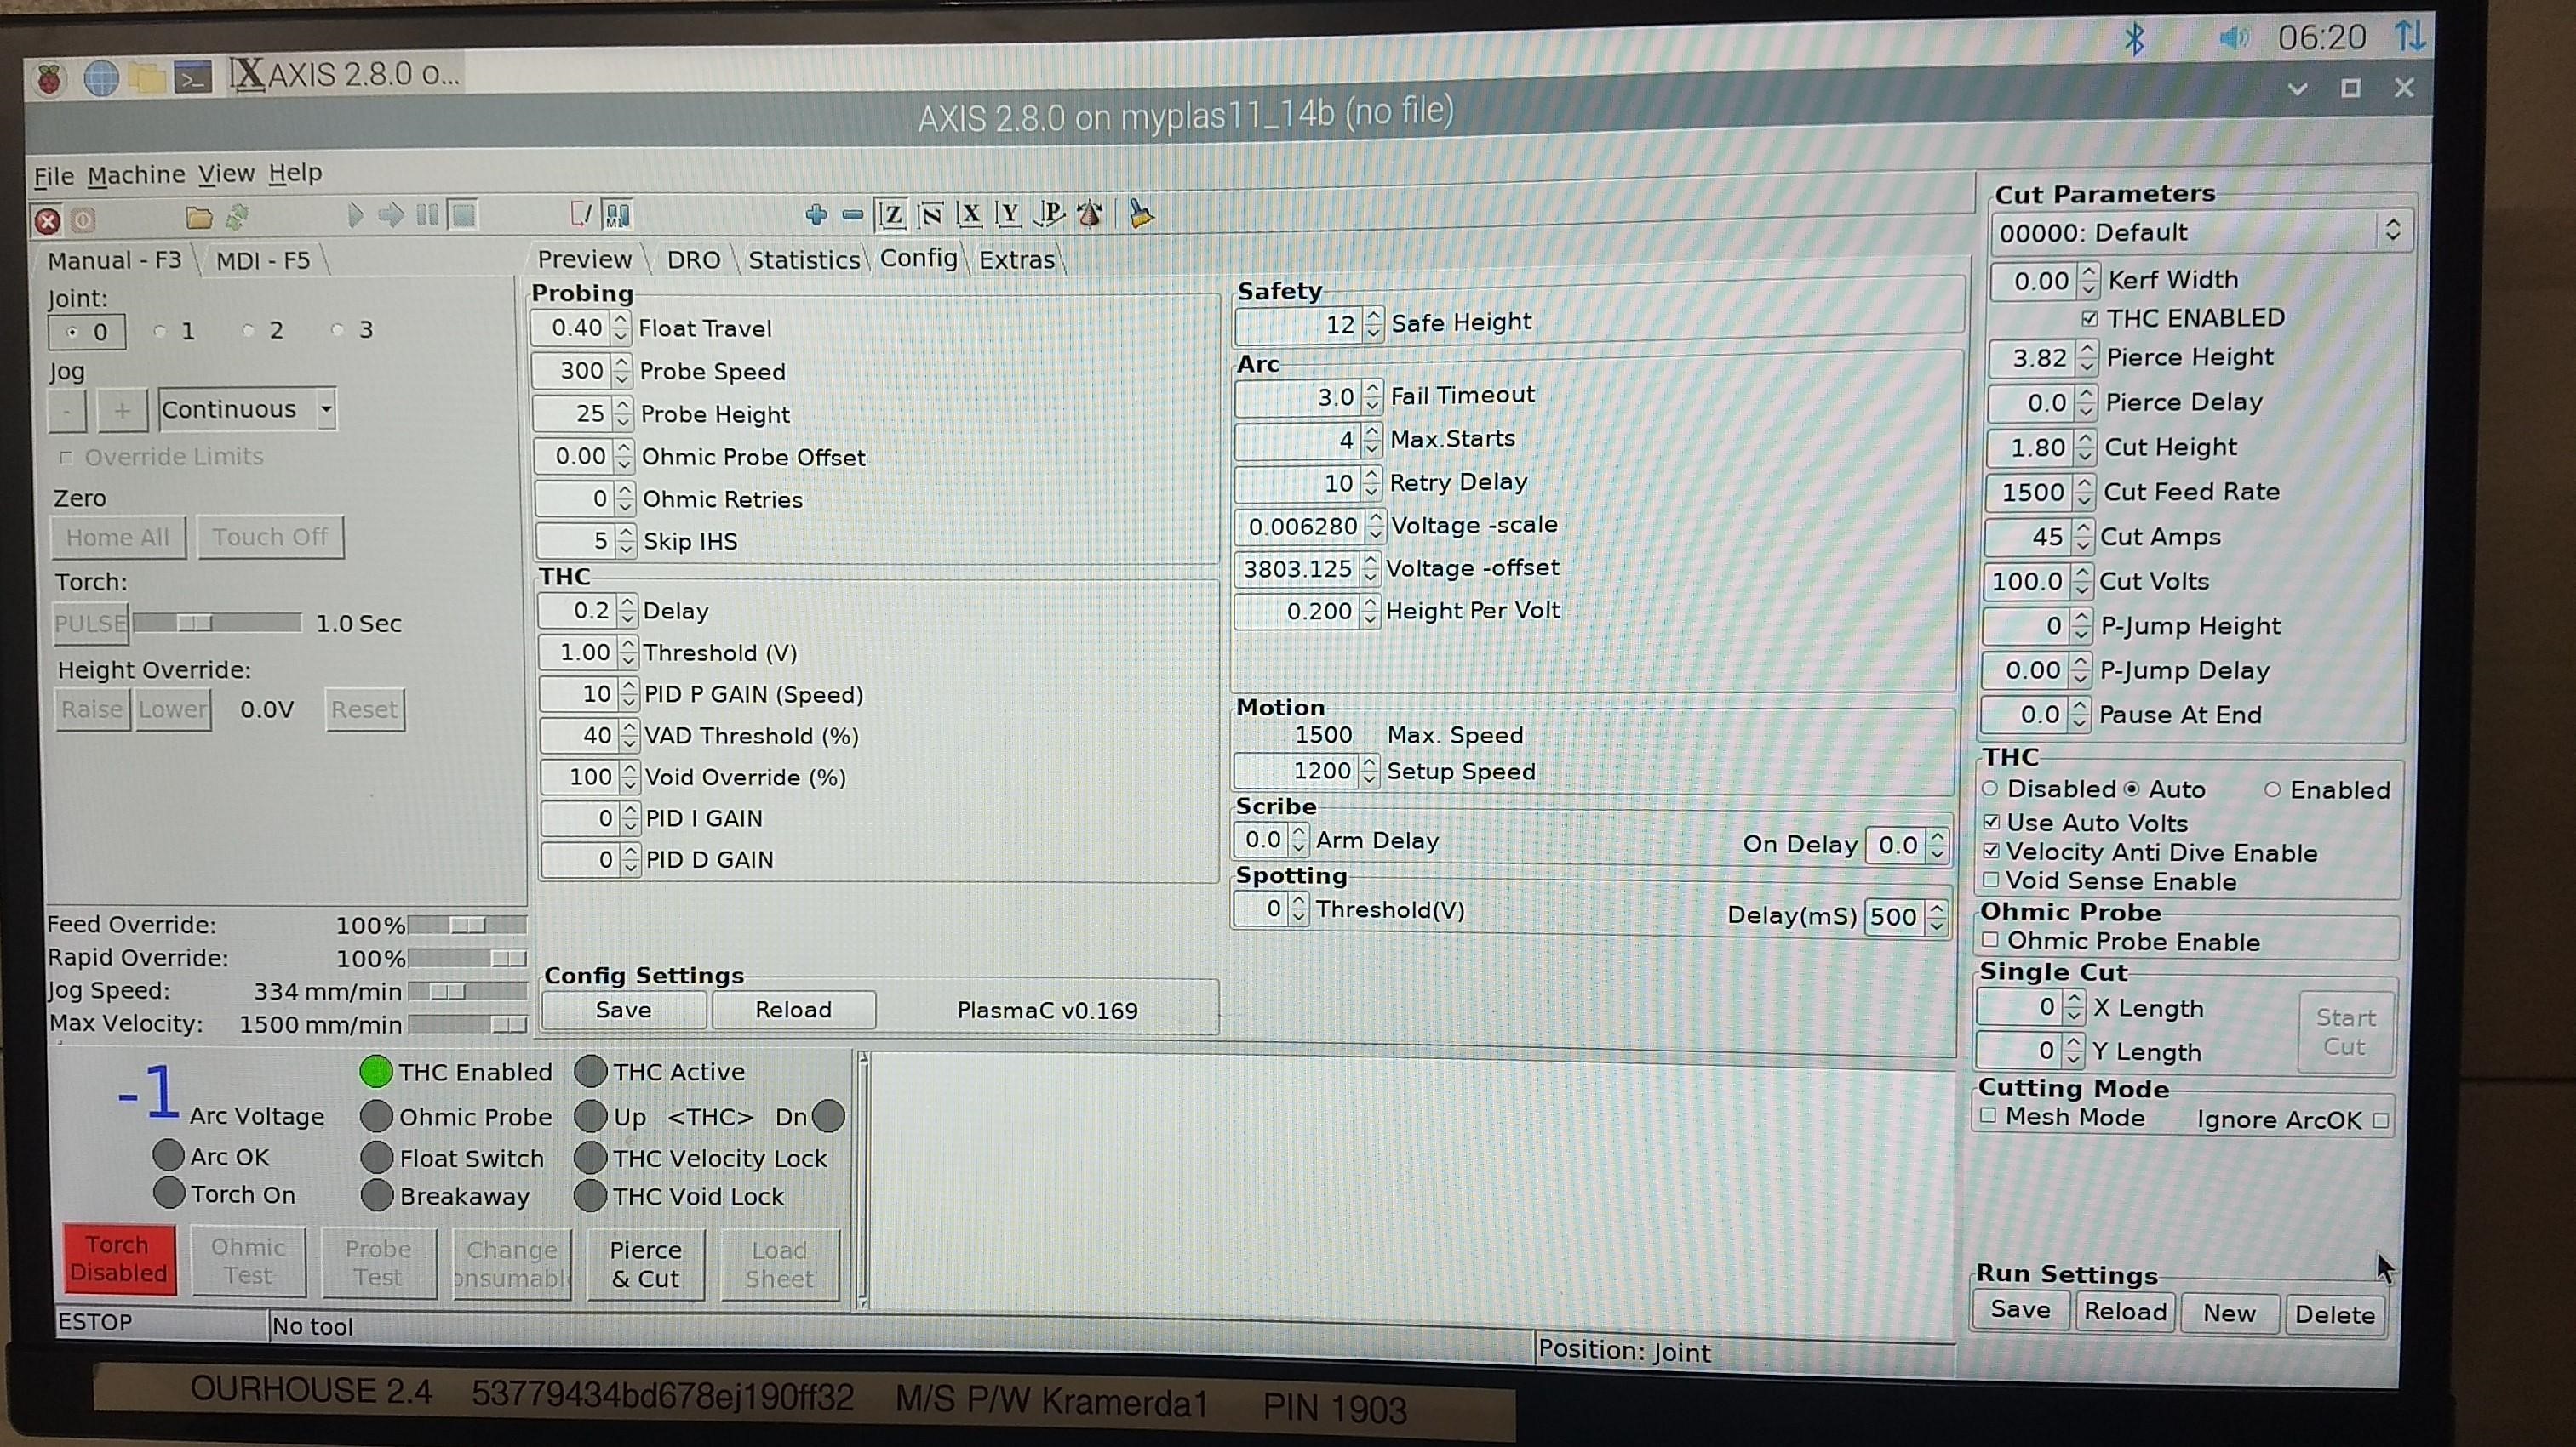This screenshot has height=1447, width=2576.
Task: Clear live plot with broom icon
Action: [1140, 214]
